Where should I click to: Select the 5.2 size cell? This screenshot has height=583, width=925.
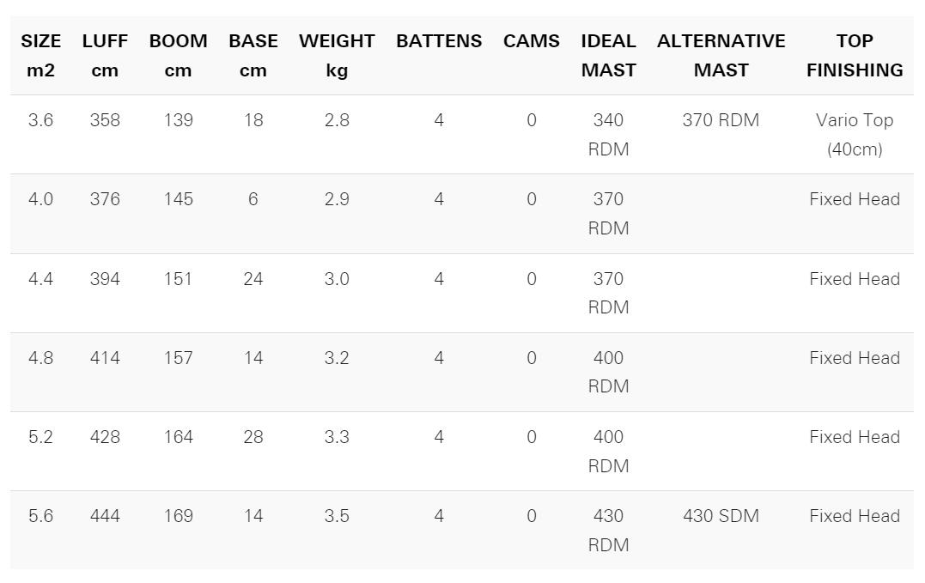[40, 437]
